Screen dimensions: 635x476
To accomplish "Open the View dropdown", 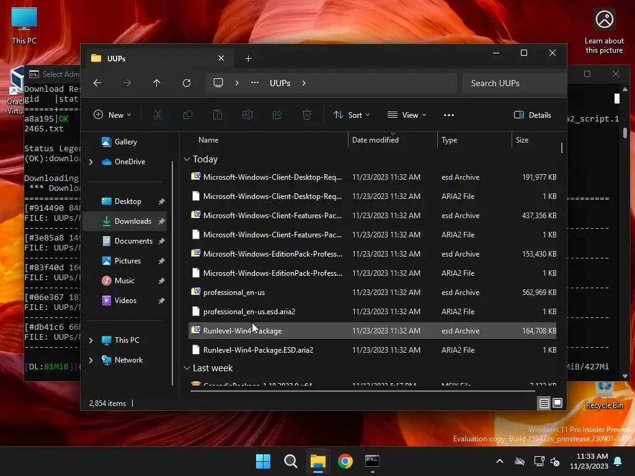I will (x=407, y=115).
